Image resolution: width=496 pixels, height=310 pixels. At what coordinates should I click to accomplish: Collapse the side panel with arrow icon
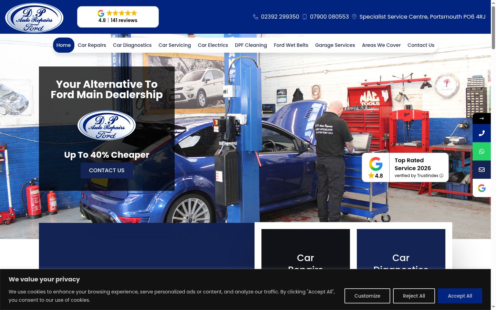(x=482, y=118)
